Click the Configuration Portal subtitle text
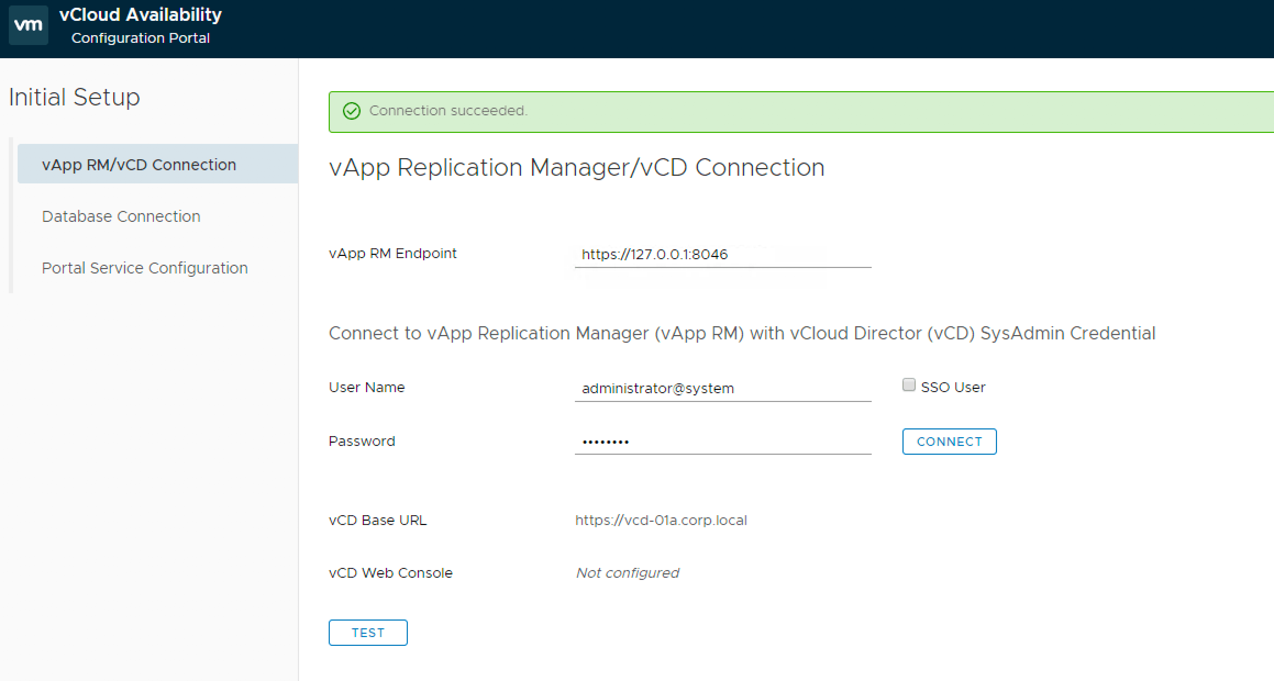This screenshot has height=681, width=1274. coord(141,38)
